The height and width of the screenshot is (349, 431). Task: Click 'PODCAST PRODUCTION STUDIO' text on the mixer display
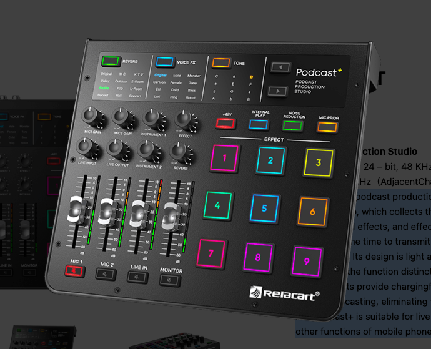click(309, 87)
